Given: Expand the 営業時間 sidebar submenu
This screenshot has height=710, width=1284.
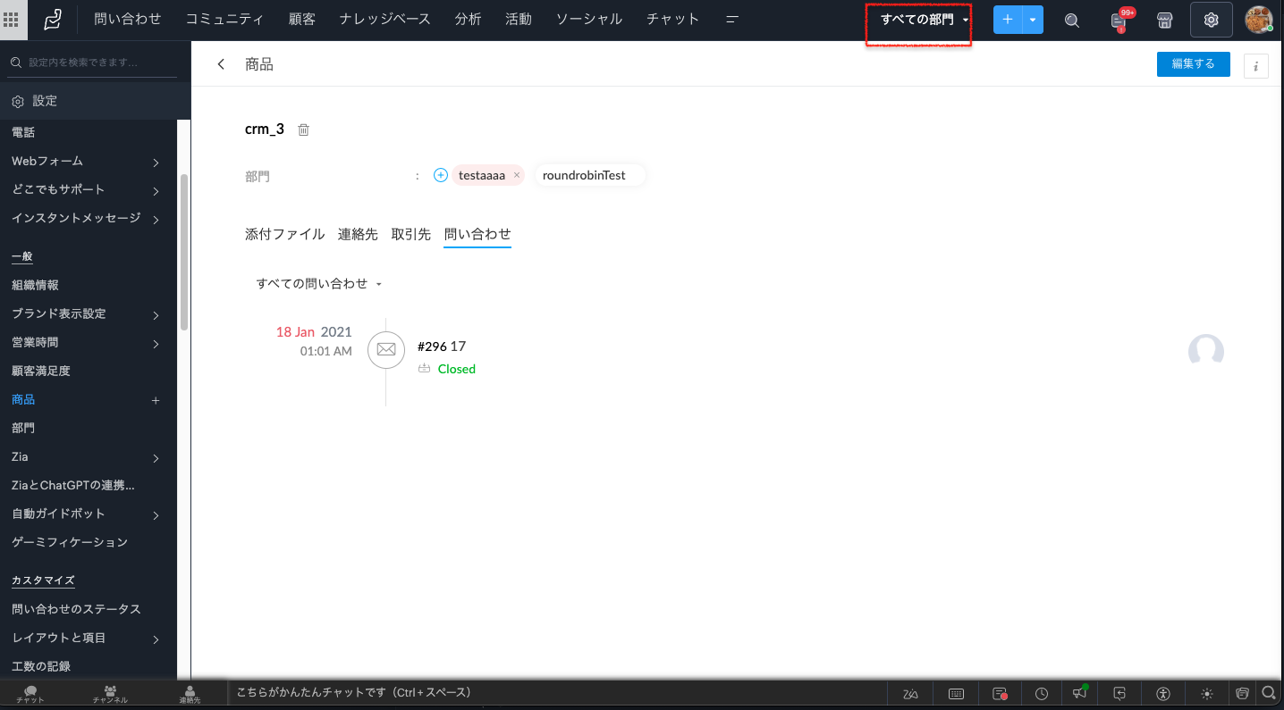Looking at the screenshot, I should (156, 343).
